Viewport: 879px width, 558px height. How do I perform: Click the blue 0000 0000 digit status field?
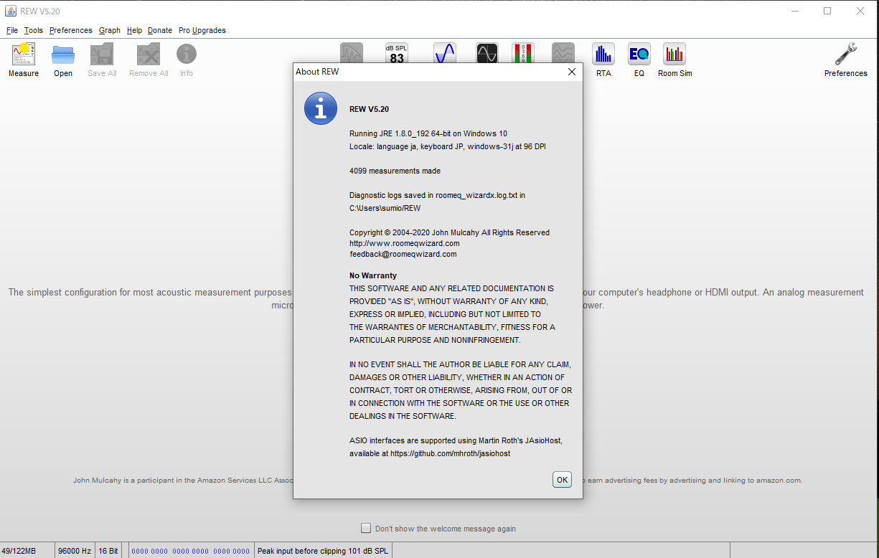[x=190, y=551]
